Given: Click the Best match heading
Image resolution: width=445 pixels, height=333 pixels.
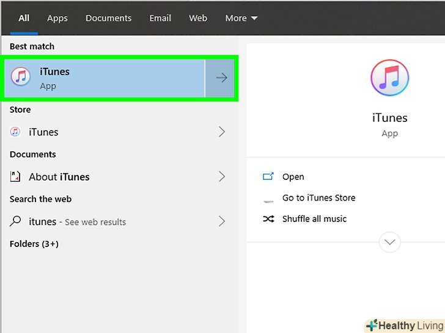Looking at the screenshot, I should tap(32, 46).
